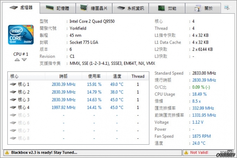This screenshot has width=237, height=158.
Task: Click the 18.49 % CPU Usage value
Action: (199, 94)
